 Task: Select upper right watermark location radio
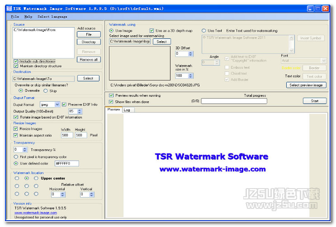click(36, 178)
